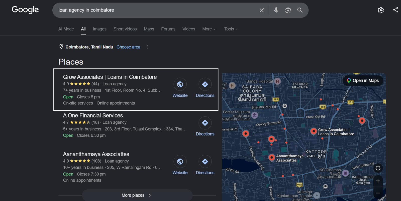
Task: Click 'Closes 6:30 pm' for A One Financial
Action: pos(91,135)
